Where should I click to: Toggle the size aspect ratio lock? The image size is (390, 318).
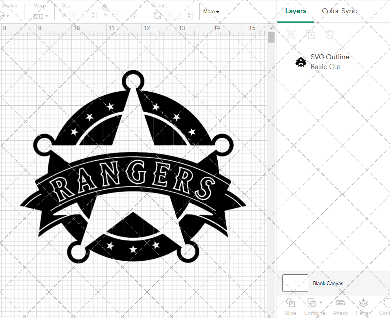click(x=105, y=7)
